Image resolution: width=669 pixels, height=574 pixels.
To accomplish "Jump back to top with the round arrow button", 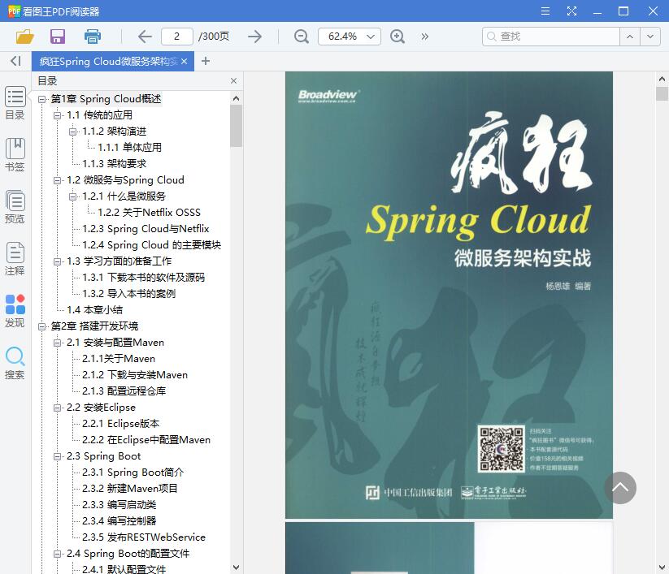I will (620, 488).
